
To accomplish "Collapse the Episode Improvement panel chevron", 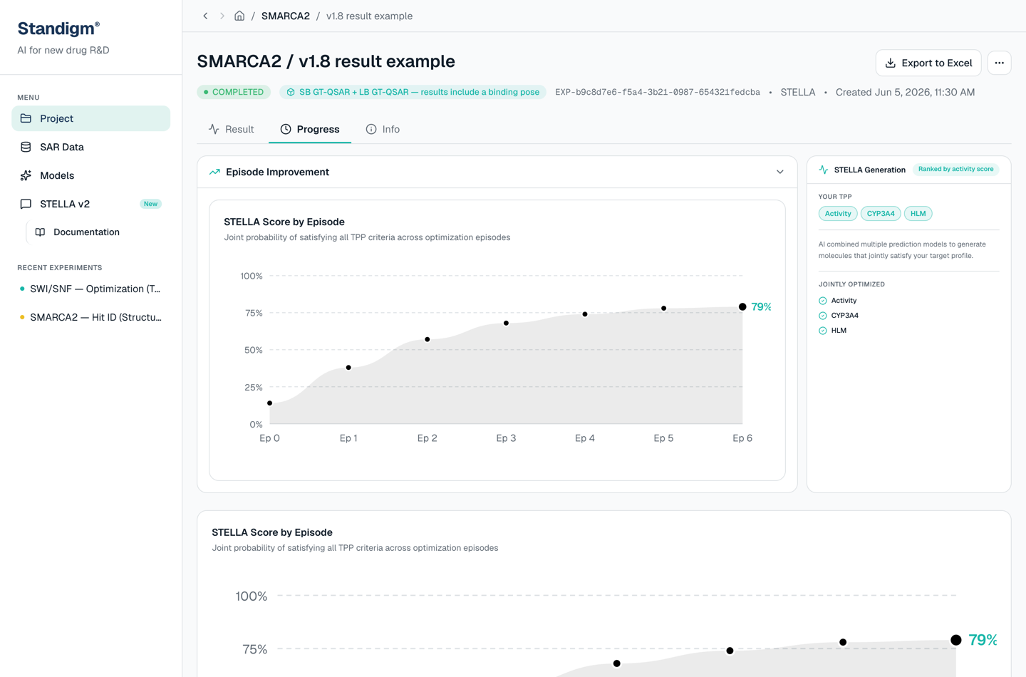I will coord(780,172).
